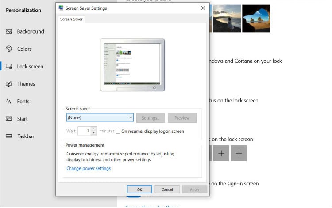Open Change power settings link

tap(89, 168)
